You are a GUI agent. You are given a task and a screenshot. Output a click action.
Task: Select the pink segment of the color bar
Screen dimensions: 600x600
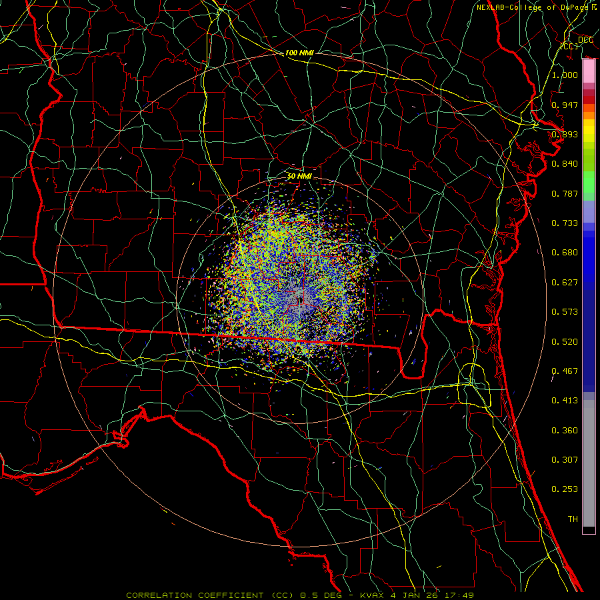[x=589, y=71]
